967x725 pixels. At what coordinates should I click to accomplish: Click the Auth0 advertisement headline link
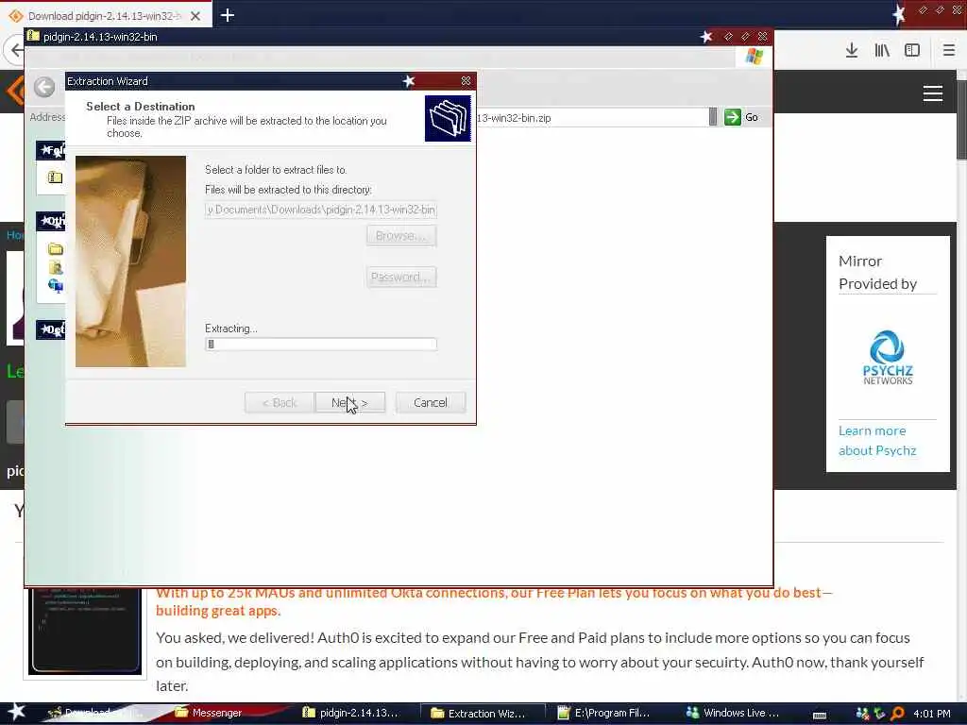pos(494,601)
